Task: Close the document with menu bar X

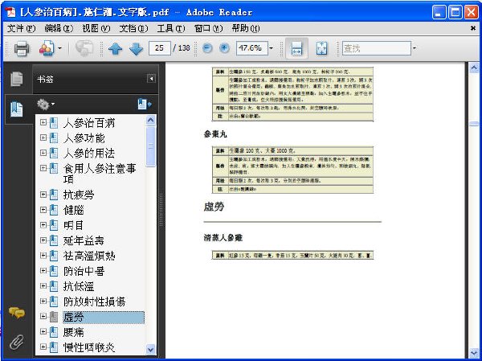Action: (x=473, y=28)
